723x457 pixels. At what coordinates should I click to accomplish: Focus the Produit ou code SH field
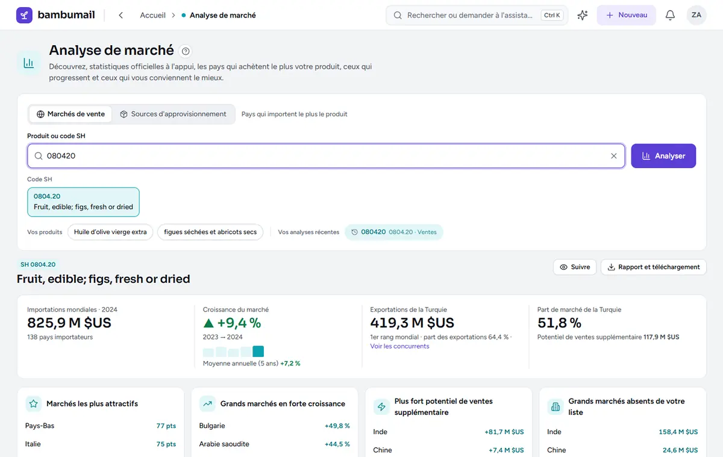pos(326,156)
